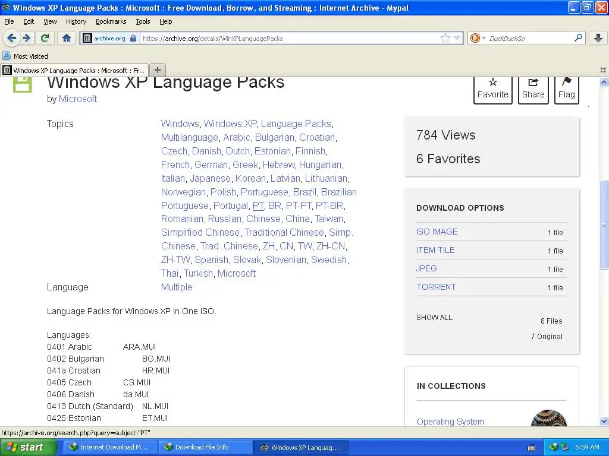
Task: Go back with the Back arrow button
Action: [11, 38]
